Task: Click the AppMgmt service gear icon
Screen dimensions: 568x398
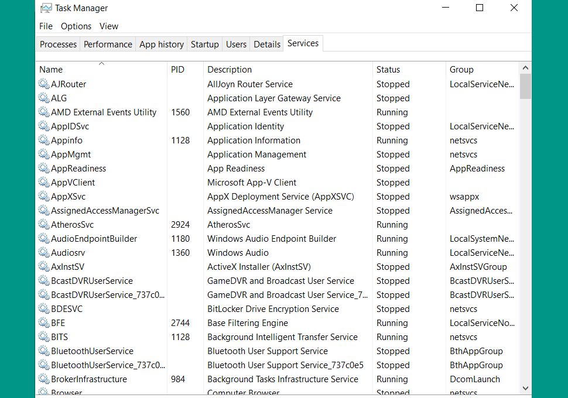Action: [x=44, y=155]
